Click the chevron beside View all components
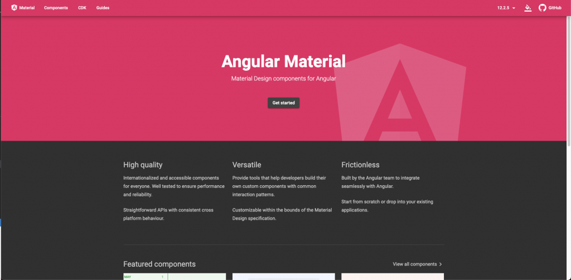 coord(441,264)
